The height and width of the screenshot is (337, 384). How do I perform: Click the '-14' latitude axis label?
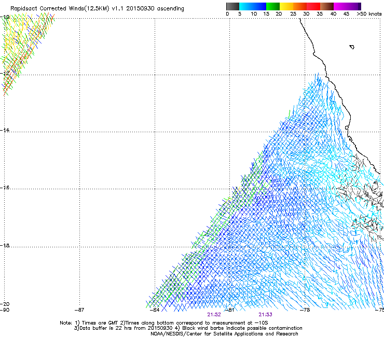pos(5,130)
